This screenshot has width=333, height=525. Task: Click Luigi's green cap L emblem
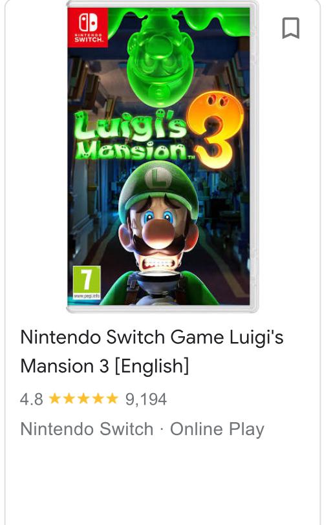point(160,177)
